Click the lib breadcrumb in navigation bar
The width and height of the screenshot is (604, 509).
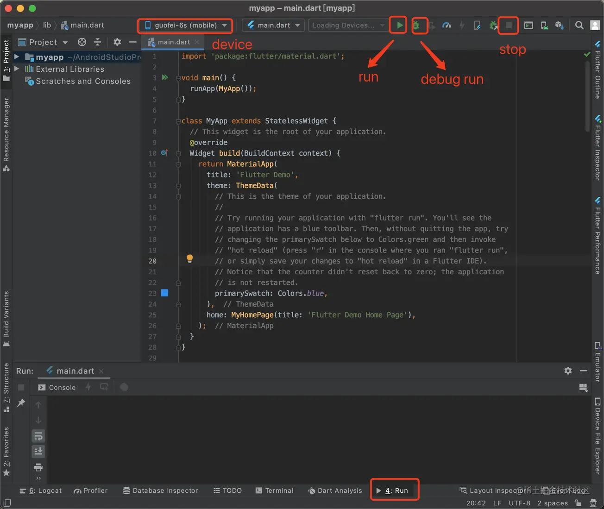click(47, 25)
